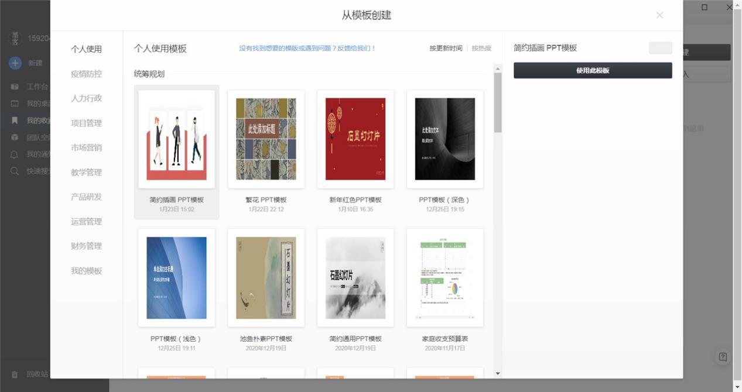Click the 团队空间 cube icon

click(15, 137)
